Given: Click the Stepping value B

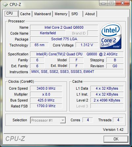Looking at the screenshot, I should click(x=115, y=60).
